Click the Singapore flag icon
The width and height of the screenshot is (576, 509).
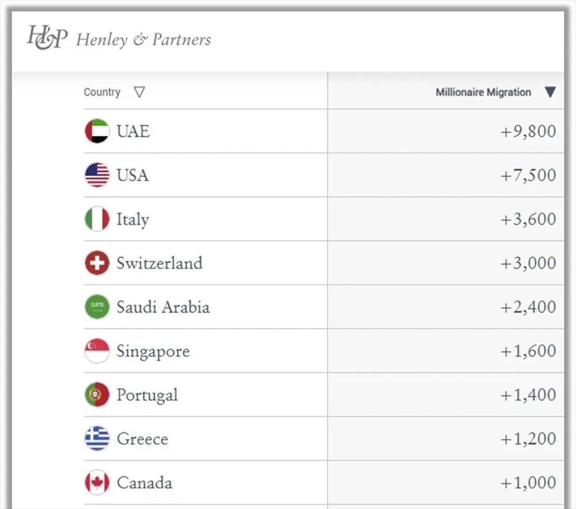click(97, 350)
